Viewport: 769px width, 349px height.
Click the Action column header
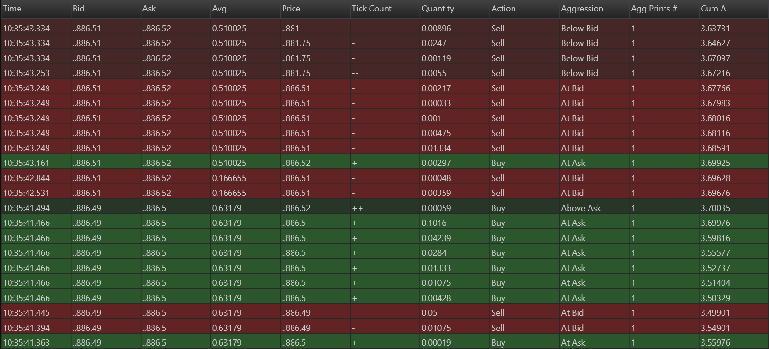pyautogui.click(x=503, y=9)
